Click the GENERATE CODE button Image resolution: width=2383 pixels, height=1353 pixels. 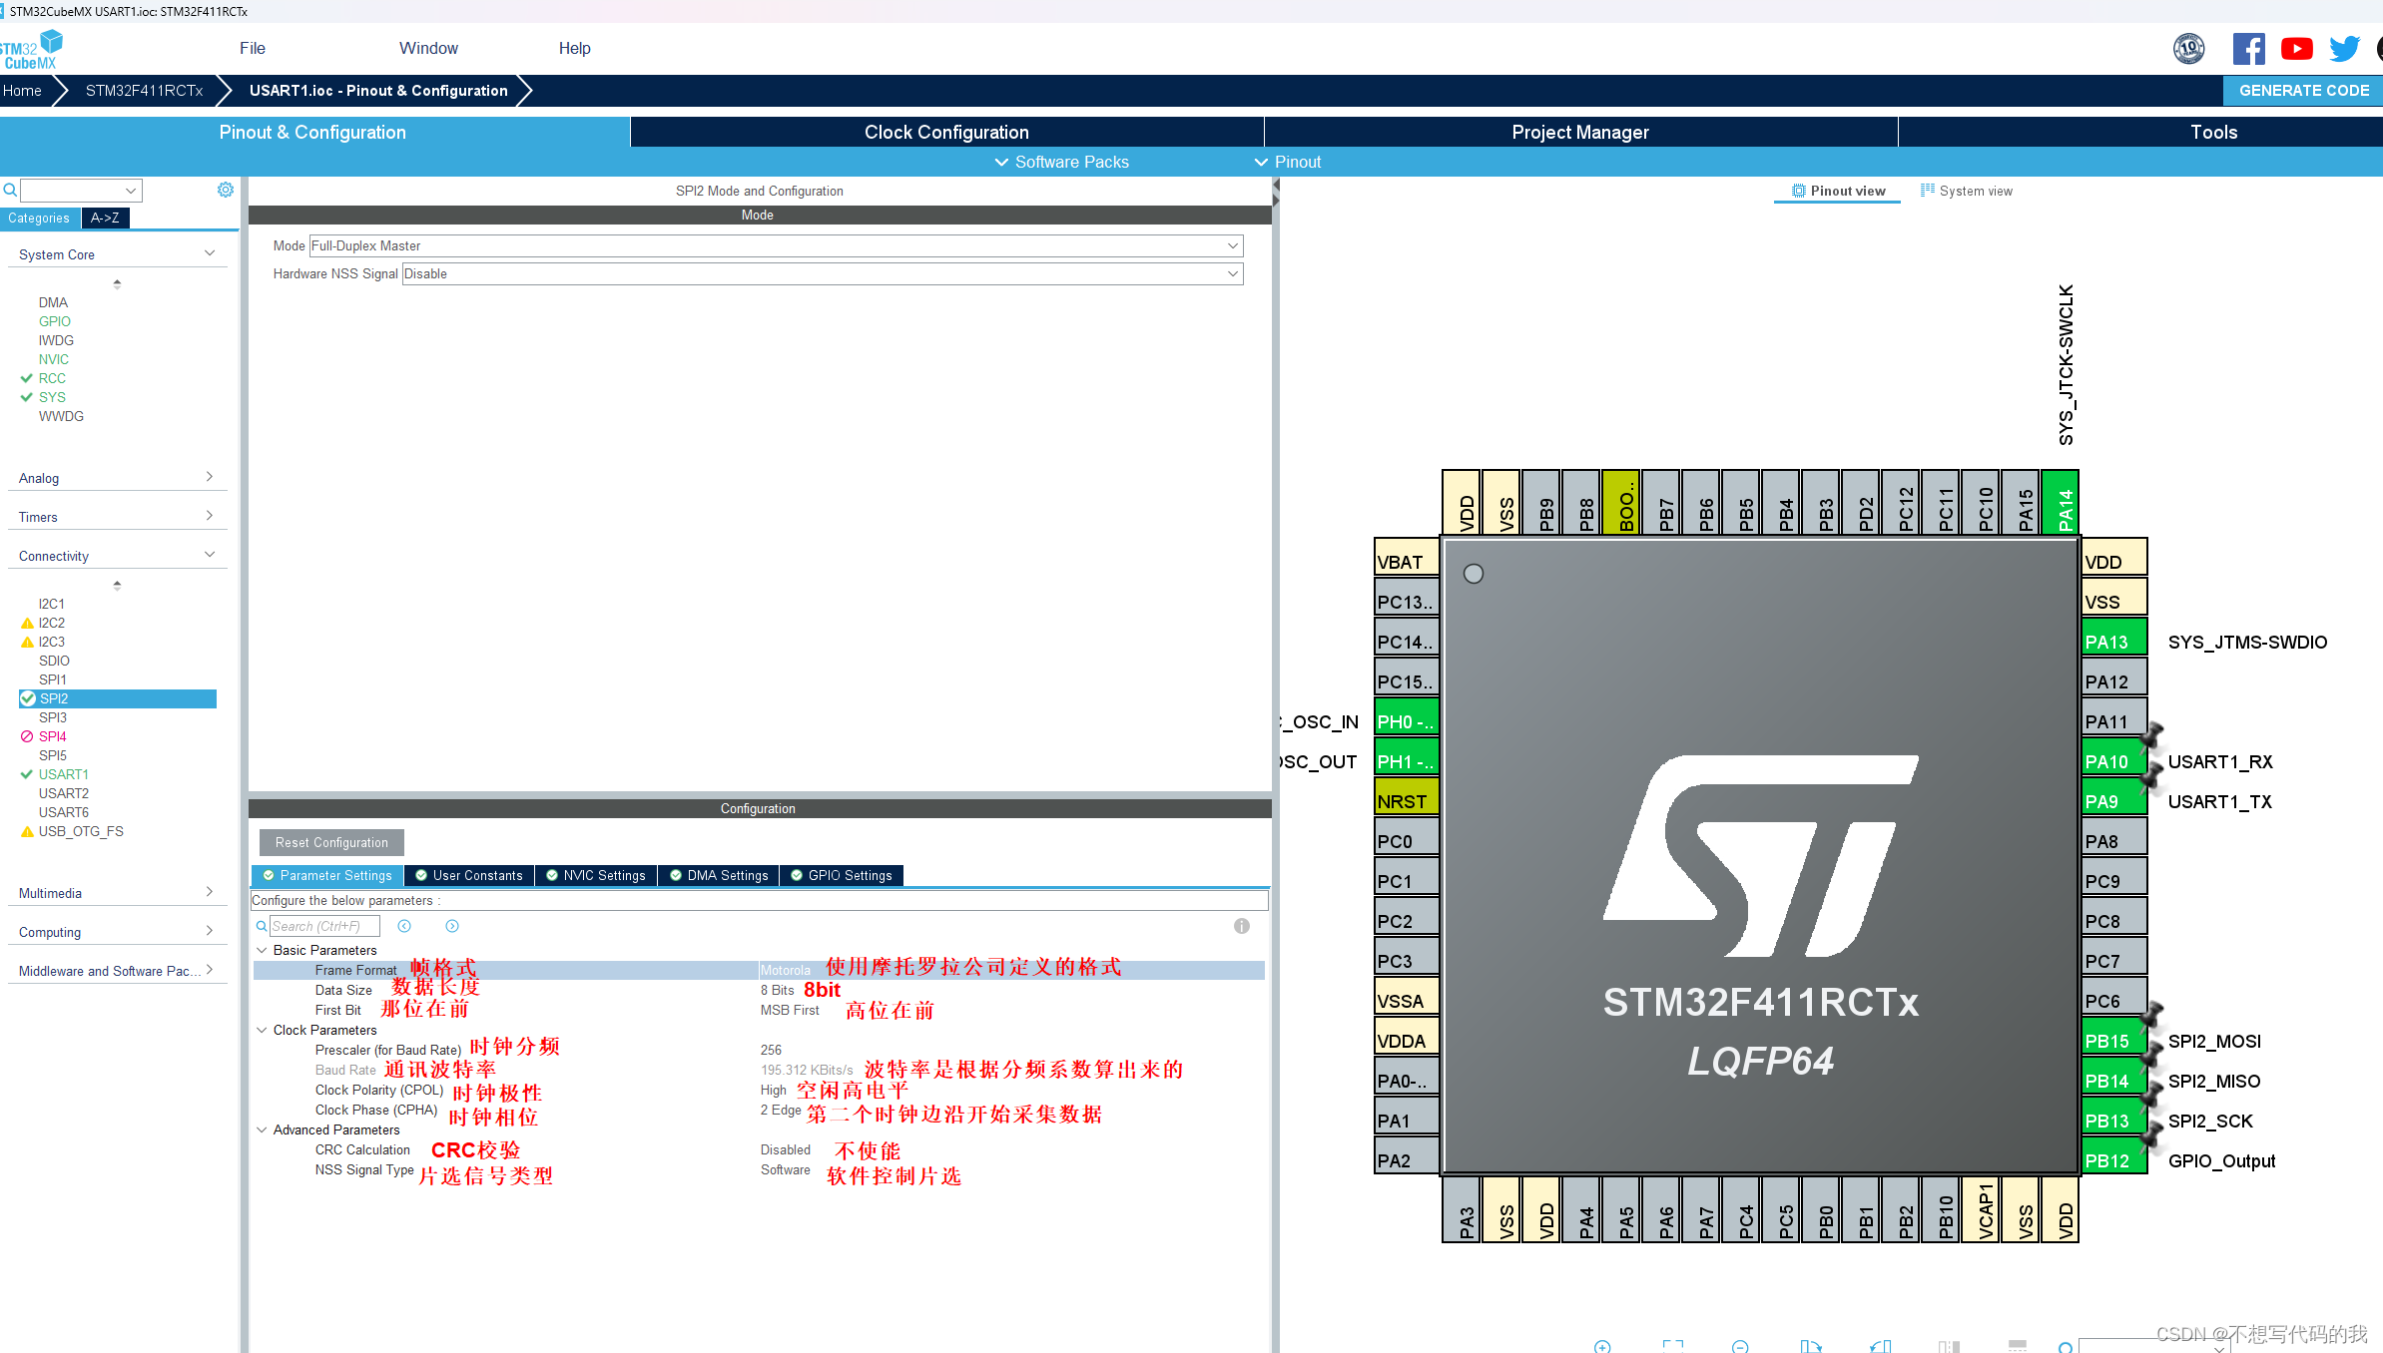2303,90
